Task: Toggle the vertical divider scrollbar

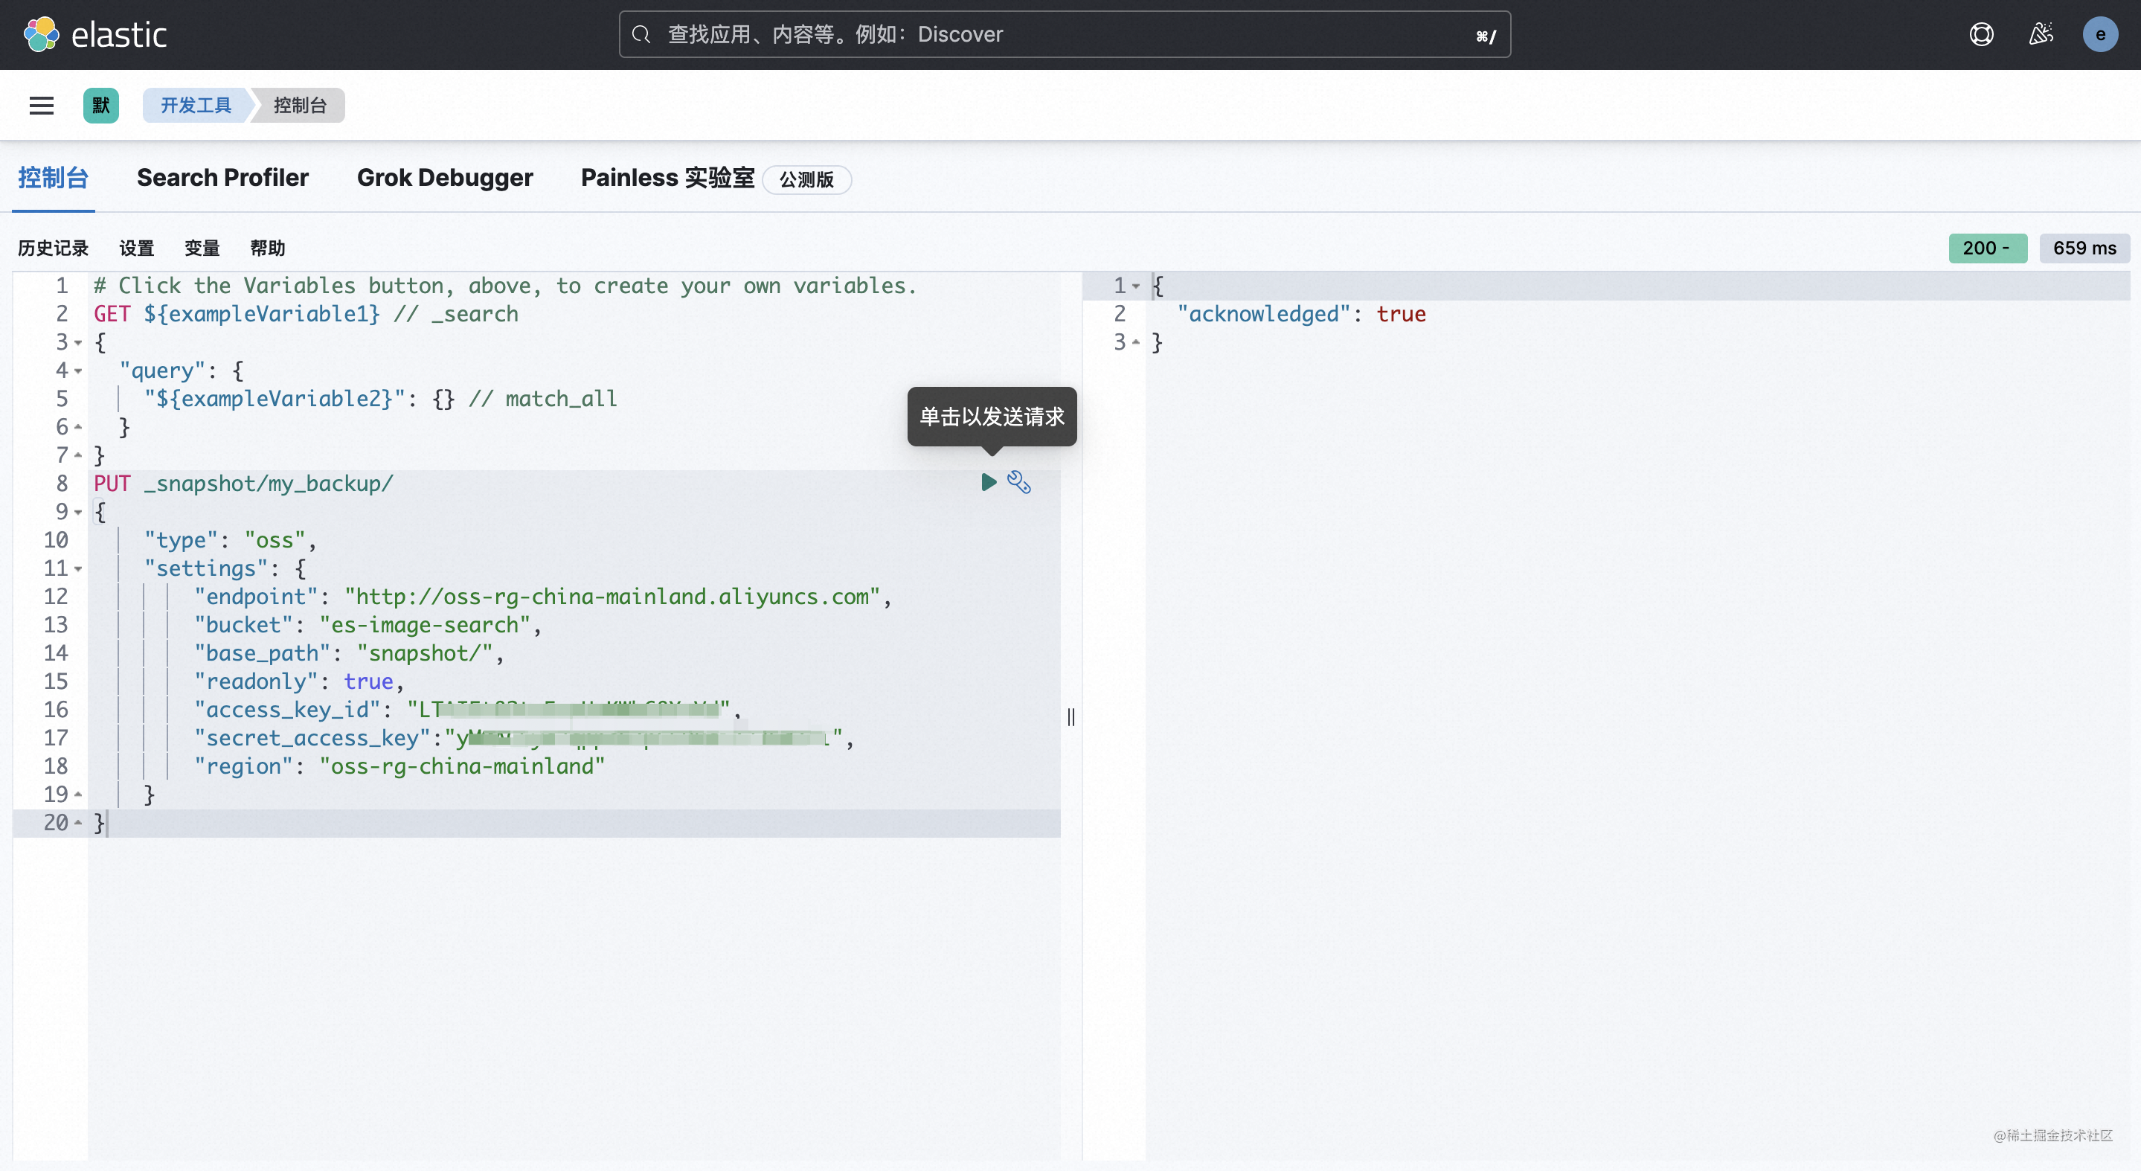Action: [x=1071, y=716]
